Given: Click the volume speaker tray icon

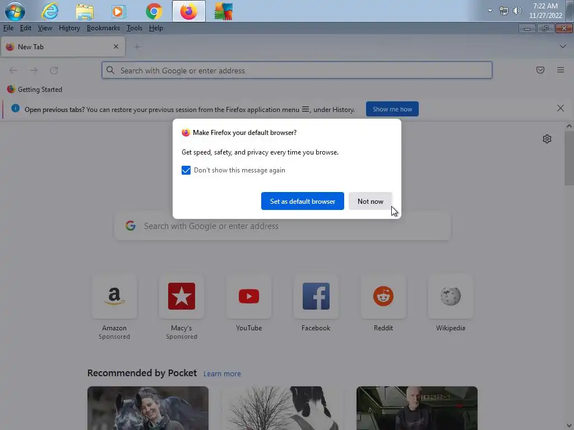Looking at the screenshot, I should click(517, 11).
